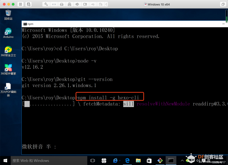Switch to the command prompt taskbar button
This screenshot has height=165, width=228.
point(171,161)
